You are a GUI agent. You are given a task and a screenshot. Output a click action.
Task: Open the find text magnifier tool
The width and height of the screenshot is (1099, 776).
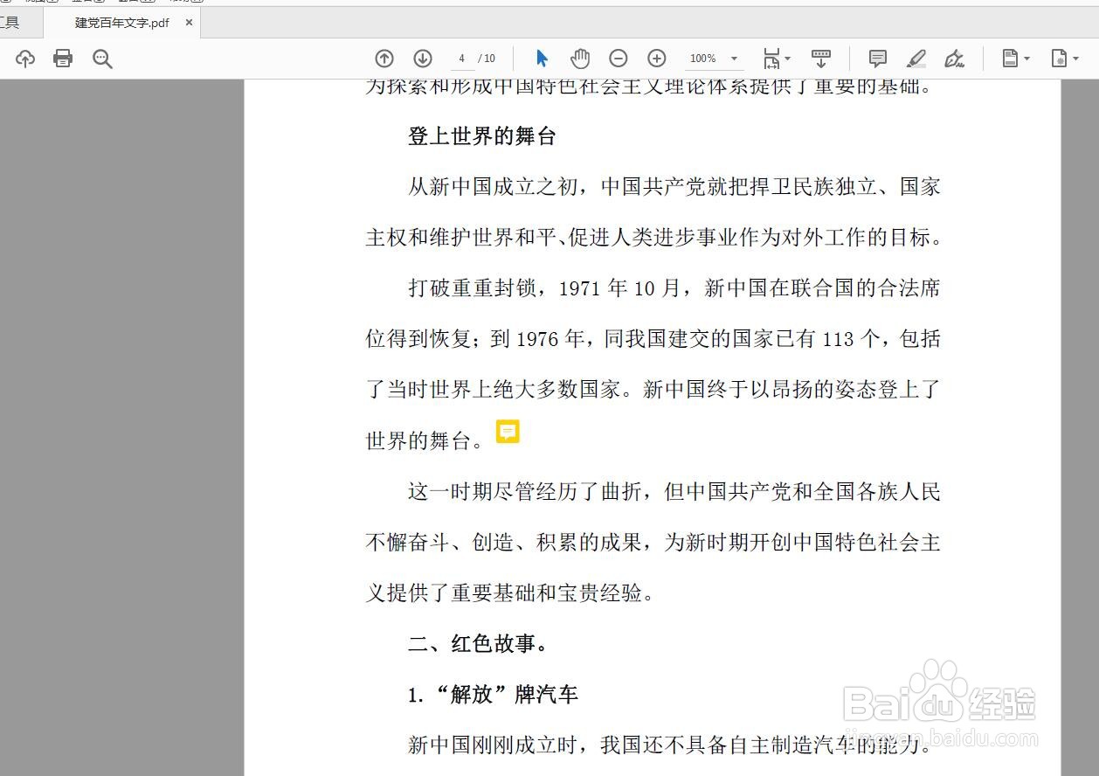(102, 59)
